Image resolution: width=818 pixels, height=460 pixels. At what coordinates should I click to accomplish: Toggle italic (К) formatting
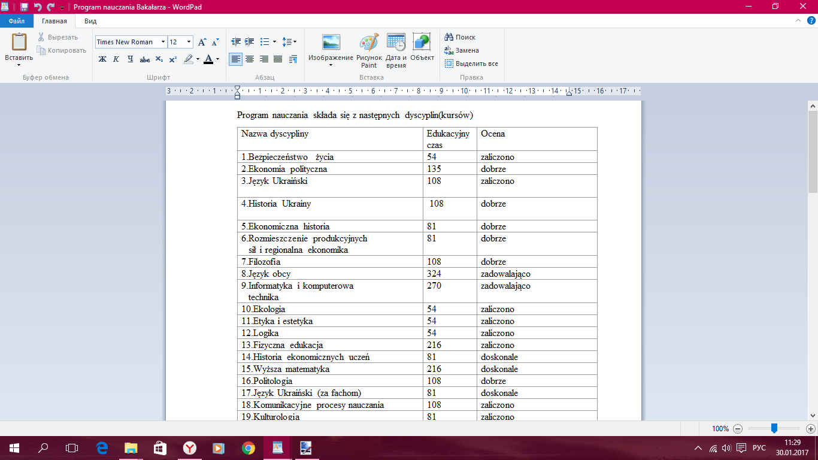point(116,59)
